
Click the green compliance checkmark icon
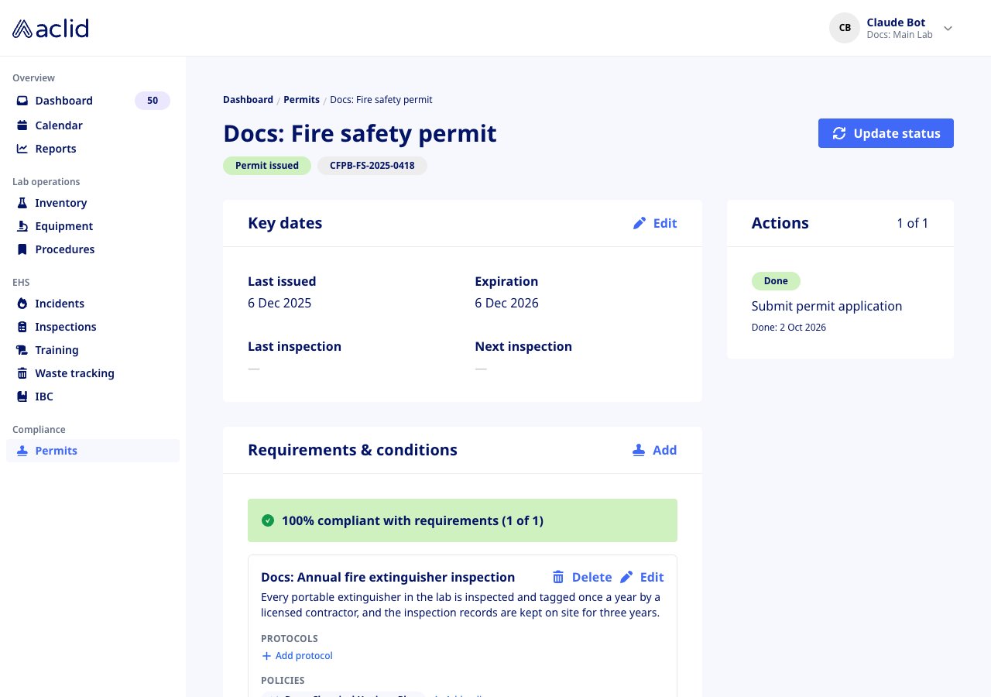tap(268, 520)
